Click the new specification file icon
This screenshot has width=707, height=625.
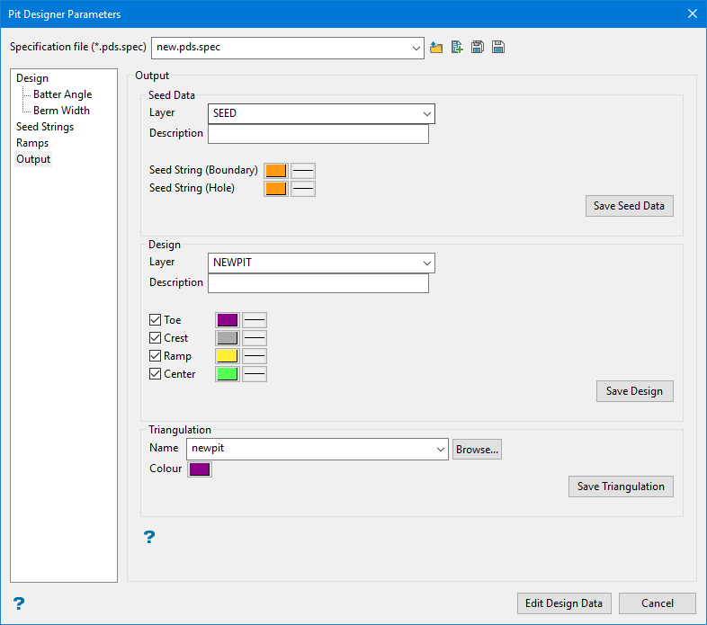457,48
